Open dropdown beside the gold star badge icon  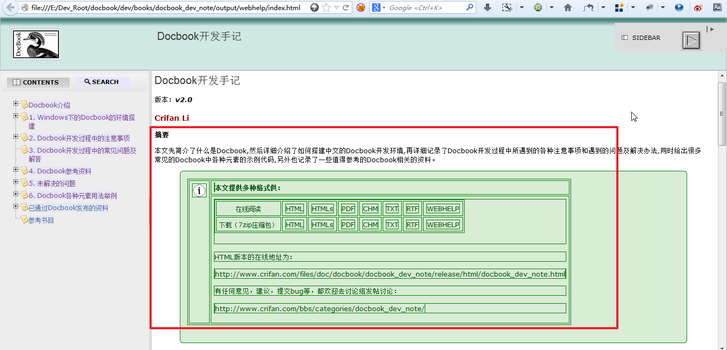(x=552, y=7)
